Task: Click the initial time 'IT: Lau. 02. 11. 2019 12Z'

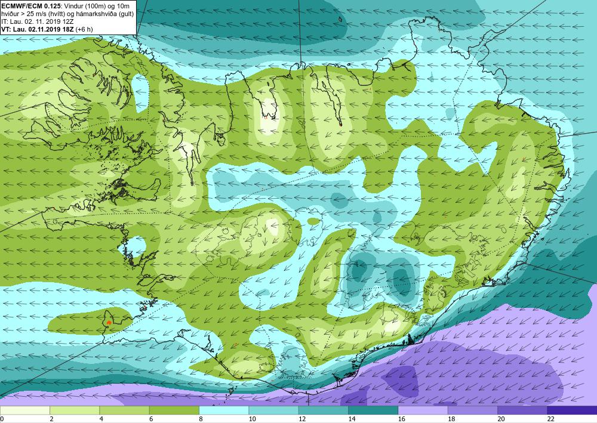Action: [37, 21]
